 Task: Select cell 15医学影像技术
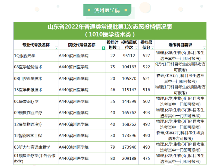[x=36, y=90]
